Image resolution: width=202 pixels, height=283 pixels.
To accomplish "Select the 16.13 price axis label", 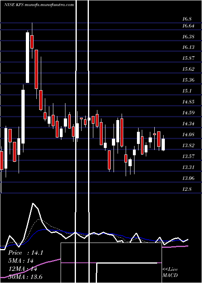I will pos(188,47).
